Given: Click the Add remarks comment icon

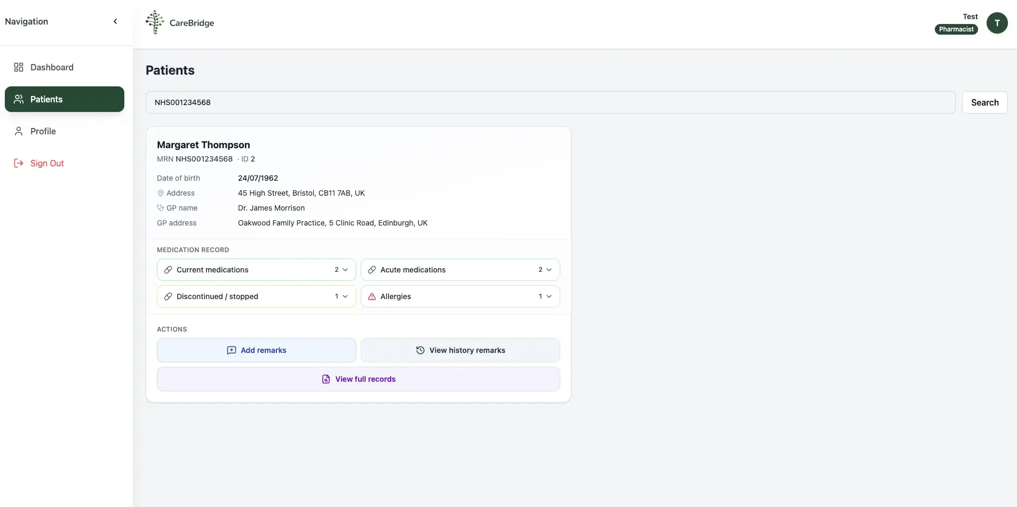Looking at the screenshot, I should click(232, 350).
